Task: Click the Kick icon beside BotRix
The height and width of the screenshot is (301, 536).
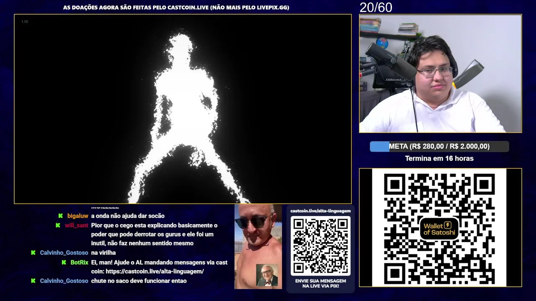Action: (x=64, y=263)
